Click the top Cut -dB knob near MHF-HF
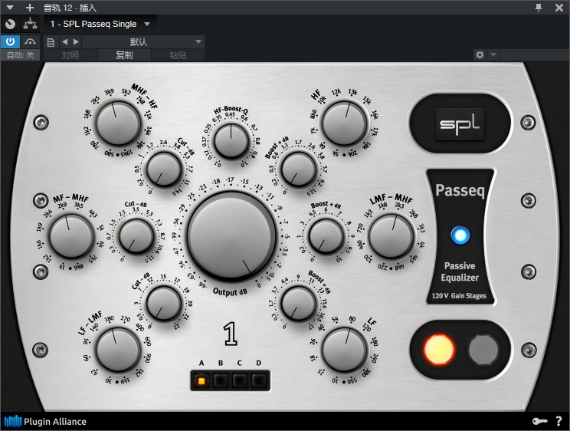Image resolution: width=570 pixels, height=431 pixels. point(164,169)
